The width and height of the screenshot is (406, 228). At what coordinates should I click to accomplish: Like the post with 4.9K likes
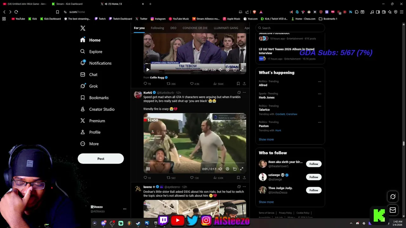(x=194, y=84)
